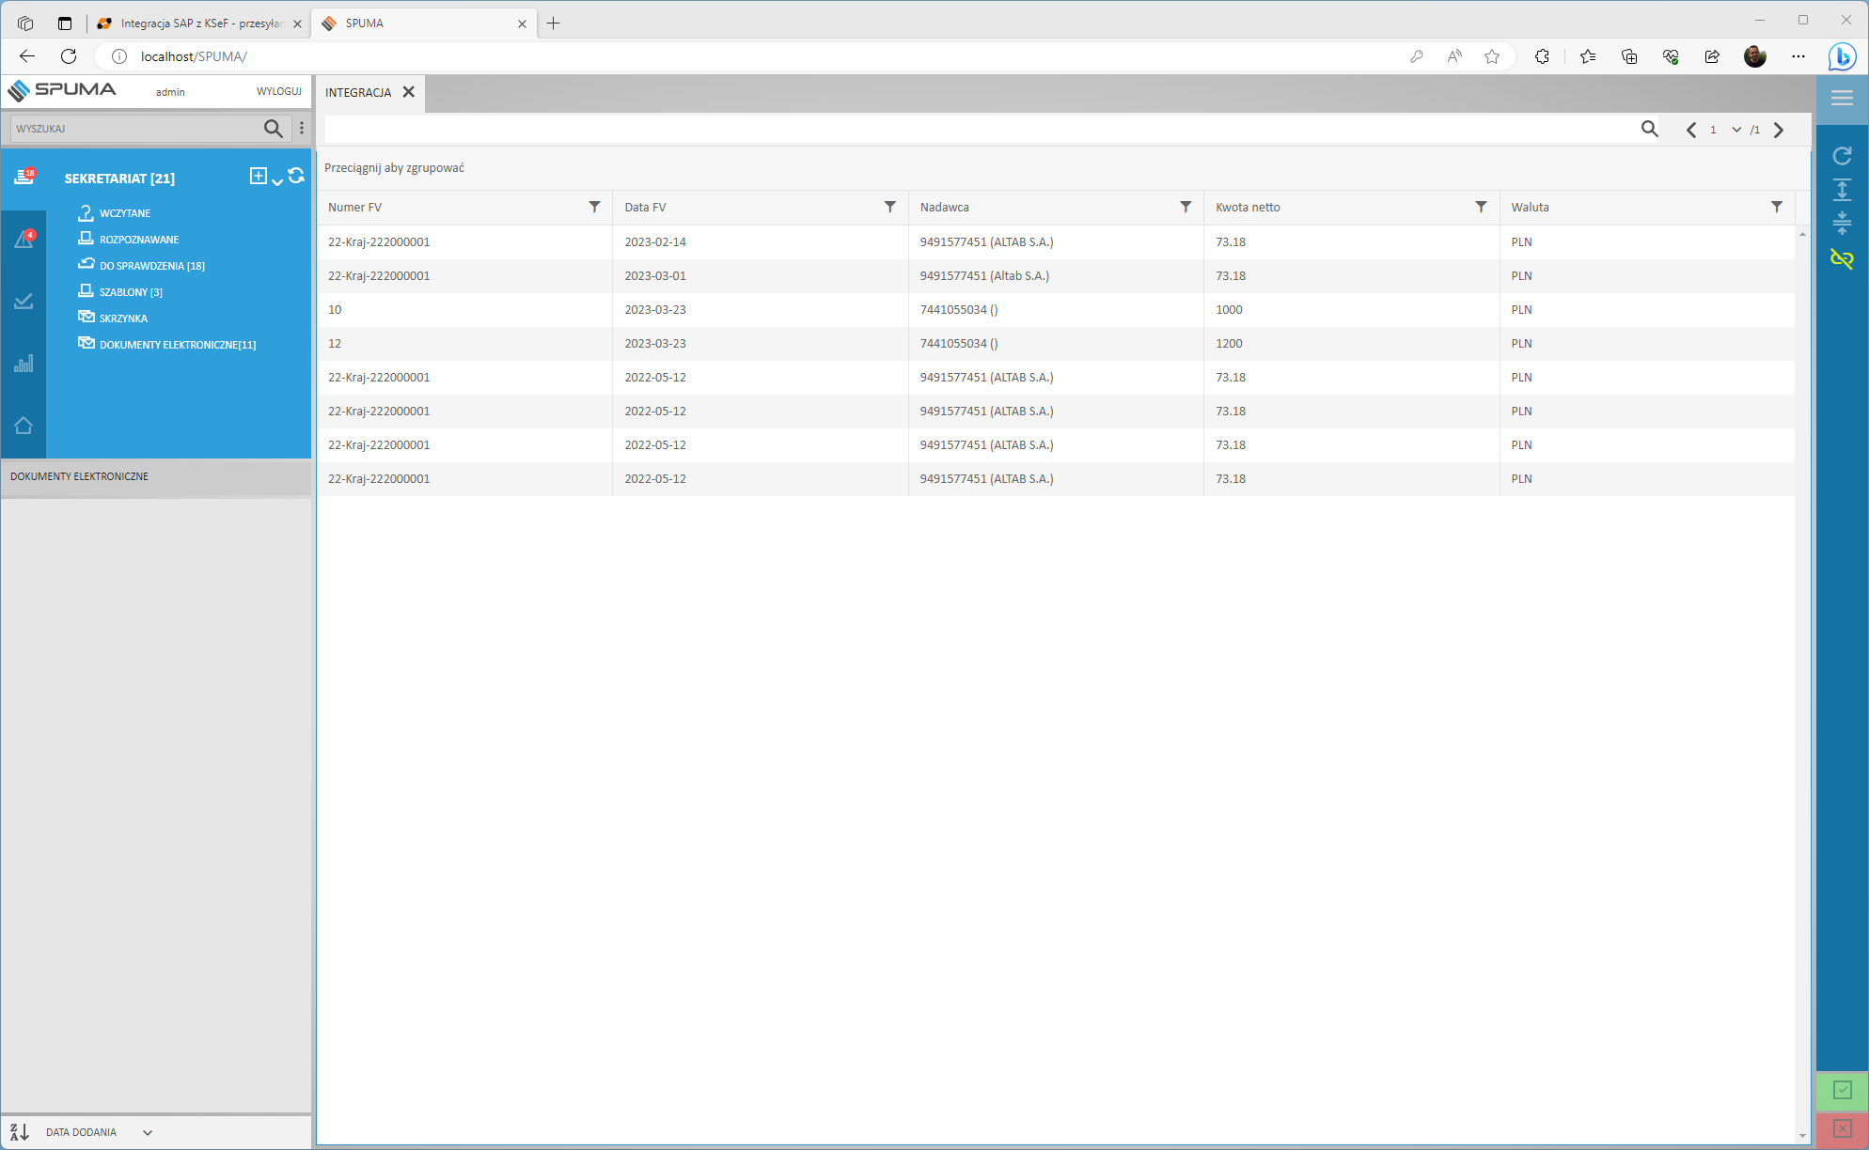Go to next page in the grid pager
The image size is (1869, 1150).
[x=1778, y=130]
